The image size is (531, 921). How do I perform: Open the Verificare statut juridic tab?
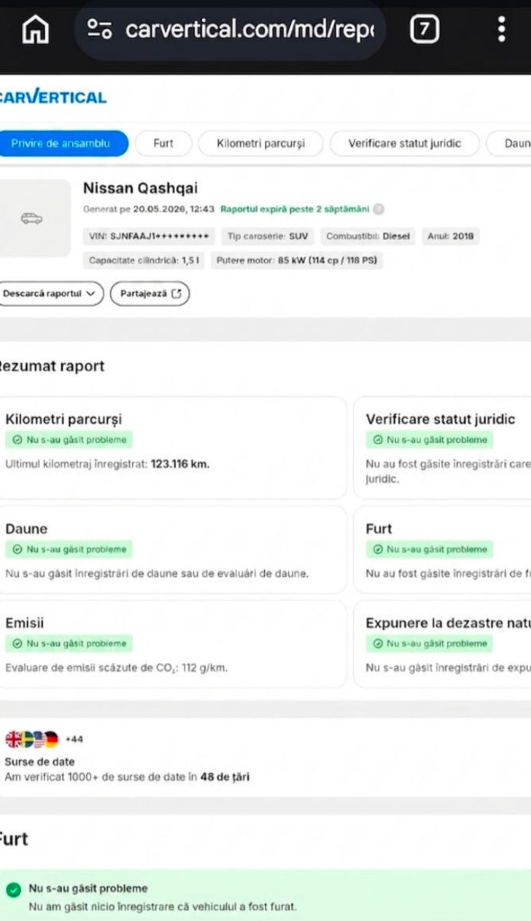[404, 144]
